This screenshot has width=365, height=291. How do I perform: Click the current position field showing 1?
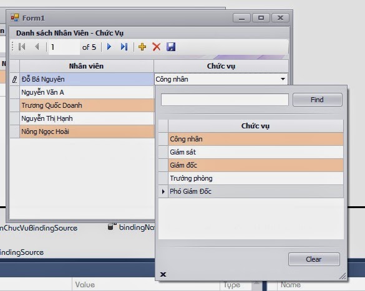pyautogui.click(x=64, y=47)
